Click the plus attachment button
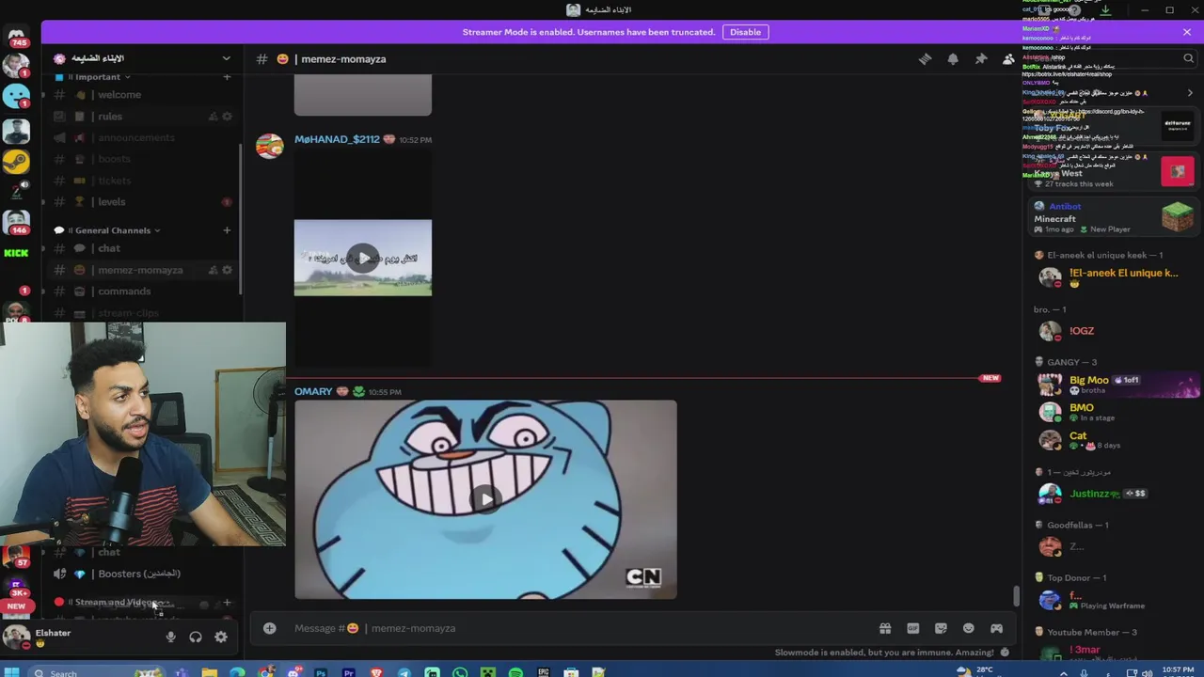The image size is (1204, 677). pos(270,628)
